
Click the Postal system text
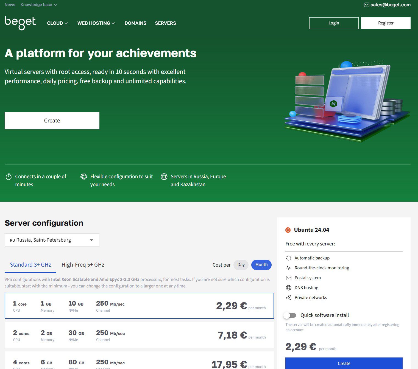click(x=308, y=278)
